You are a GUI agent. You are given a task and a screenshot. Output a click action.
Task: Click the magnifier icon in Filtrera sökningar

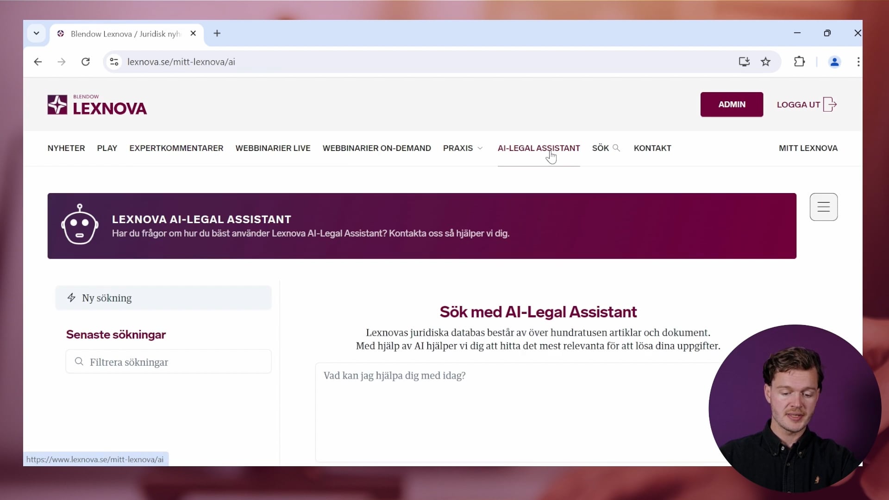coord(79,362)
